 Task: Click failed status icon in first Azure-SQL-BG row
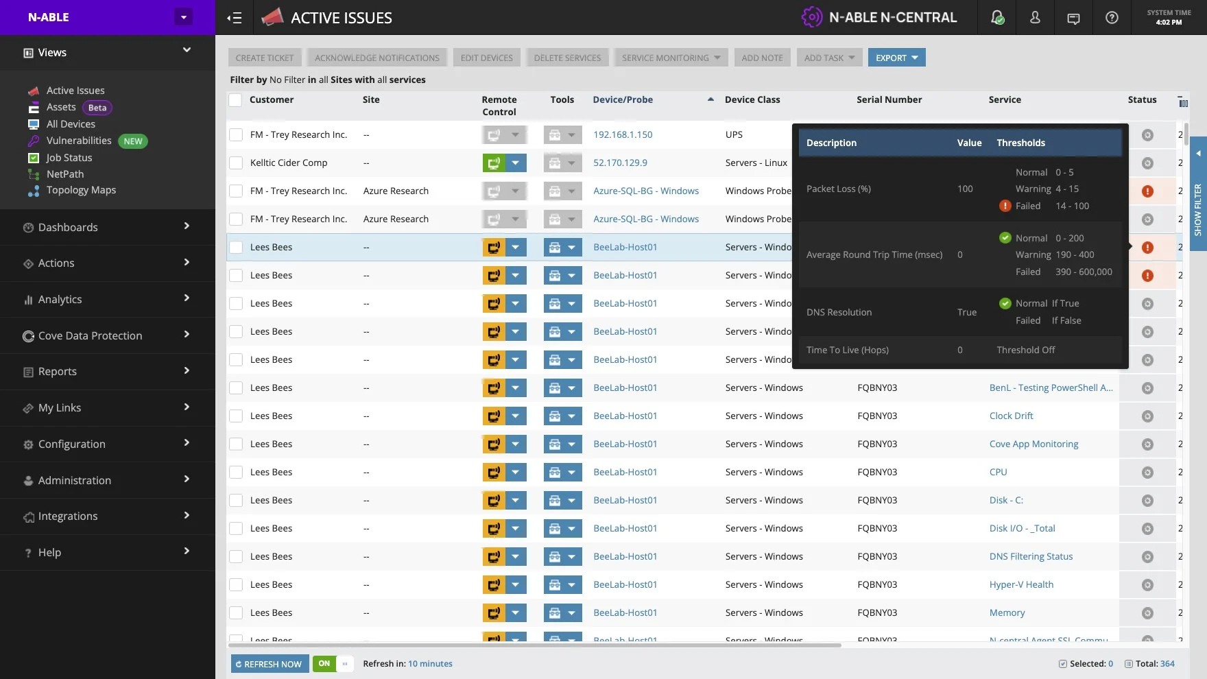(1147, 191)
